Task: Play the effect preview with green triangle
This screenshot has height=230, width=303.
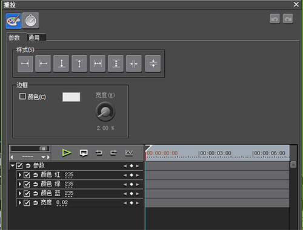Action: [67, 153]
